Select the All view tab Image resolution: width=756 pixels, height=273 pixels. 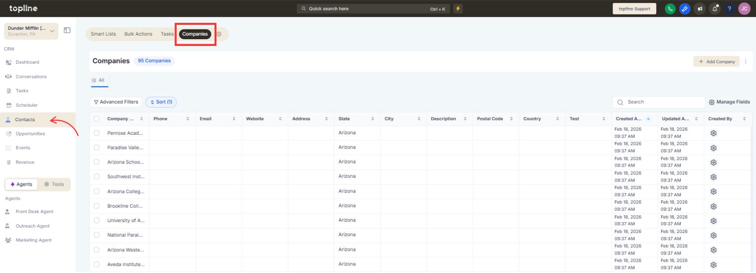pyautogui.click(x=99, y=80)
